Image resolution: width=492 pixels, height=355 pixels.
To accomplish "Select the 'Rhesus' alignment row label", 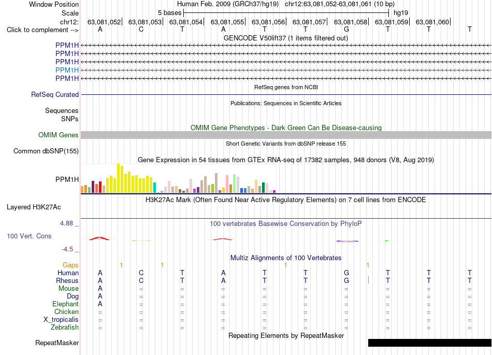I will point(67,280).
